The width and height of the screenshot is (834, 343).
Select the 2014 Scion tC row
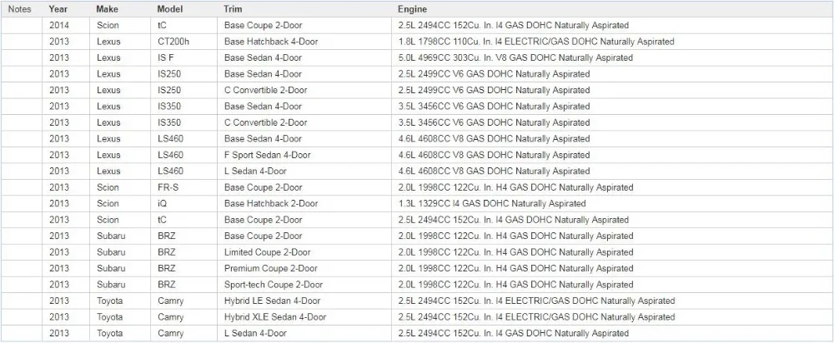point(417,26)
